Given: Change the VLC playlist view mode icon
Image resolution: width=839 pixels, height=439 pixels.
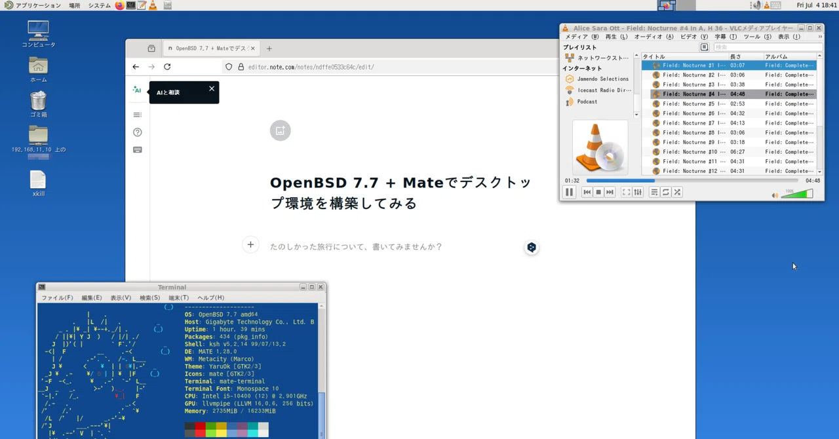Looking at the screenshot, I should 704,47.
